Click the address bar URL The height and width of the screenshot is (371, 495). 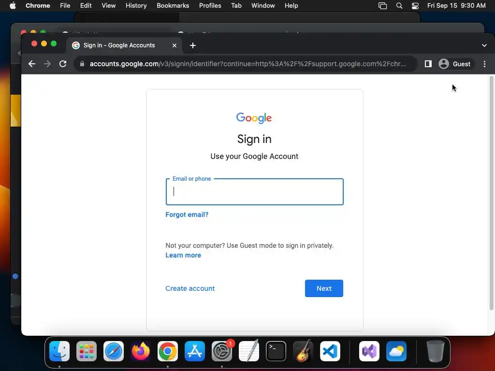[248, 64]
